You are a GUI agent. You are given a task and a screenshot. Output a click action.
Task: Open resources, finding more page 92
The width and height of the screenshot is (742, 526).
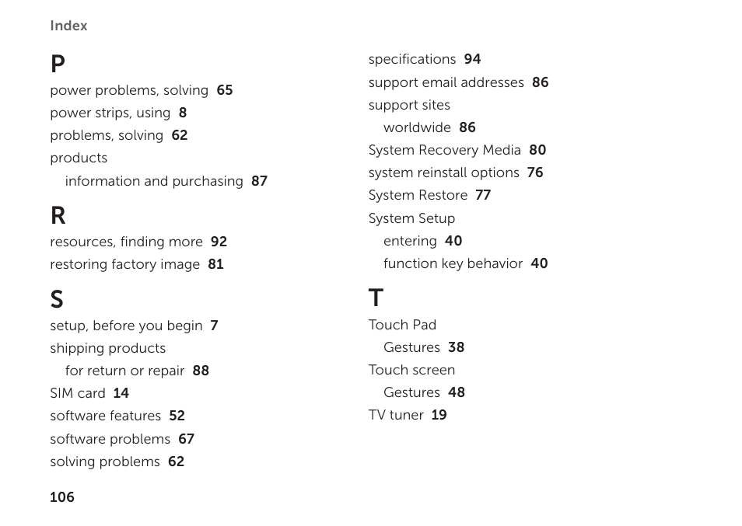click(138, 242)
